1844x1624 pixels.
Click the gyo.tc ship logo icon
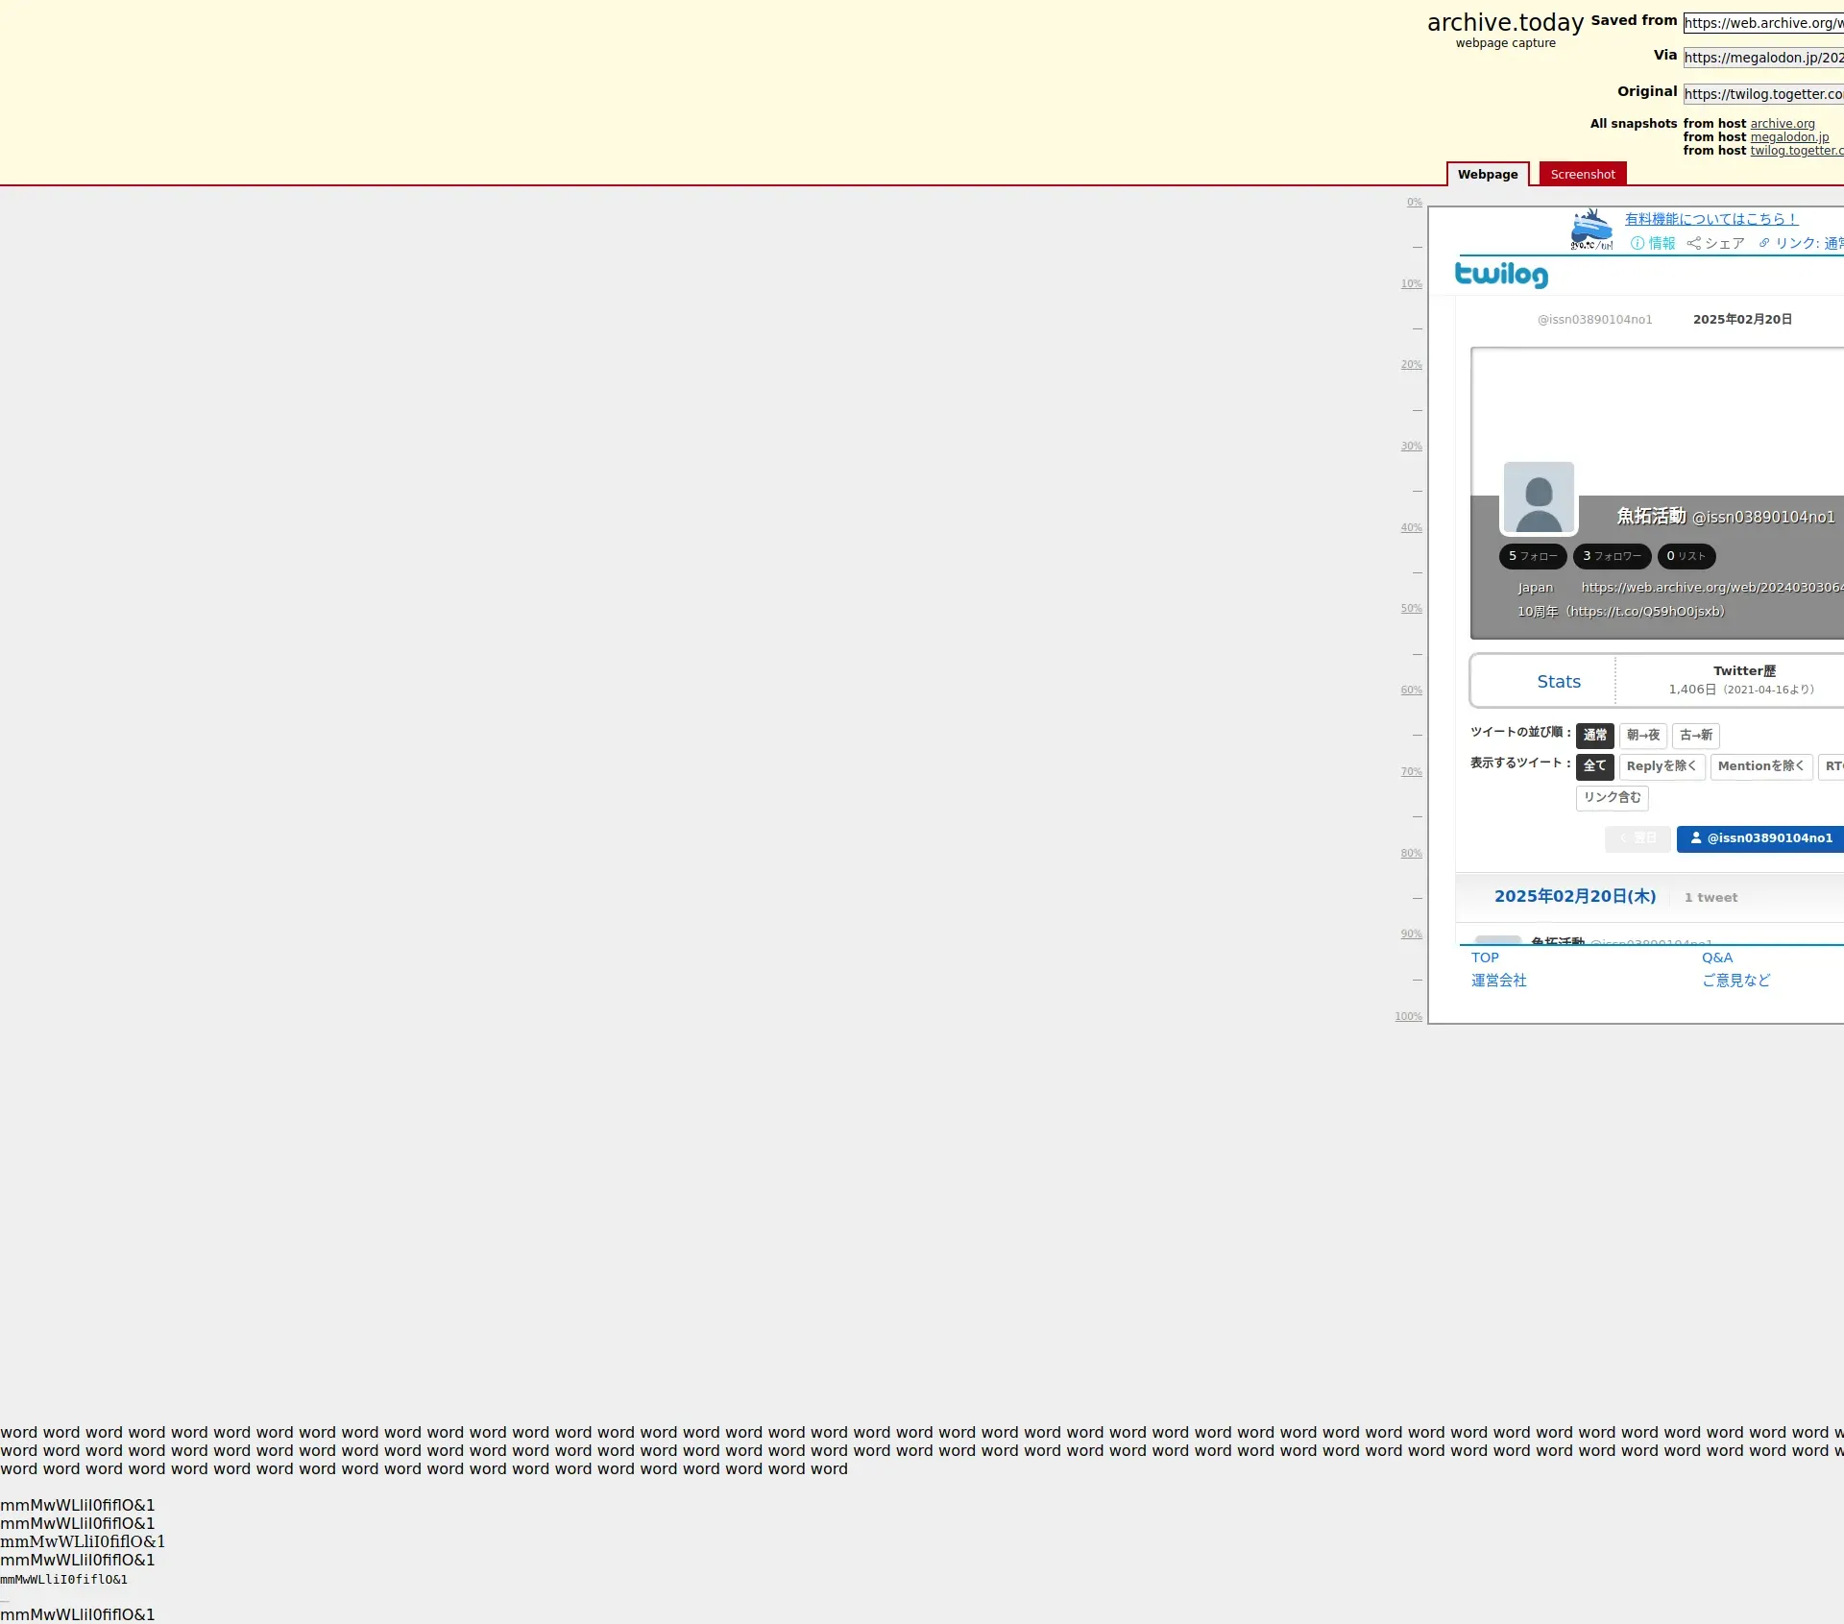click(x=1591, y=230)
